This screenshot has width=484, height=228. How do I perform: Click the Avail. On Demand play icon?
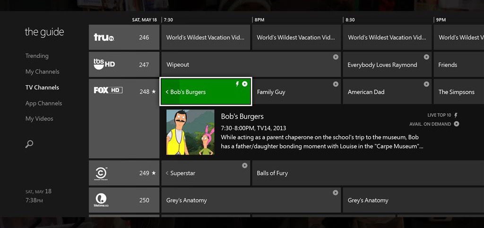coord(456,124)
